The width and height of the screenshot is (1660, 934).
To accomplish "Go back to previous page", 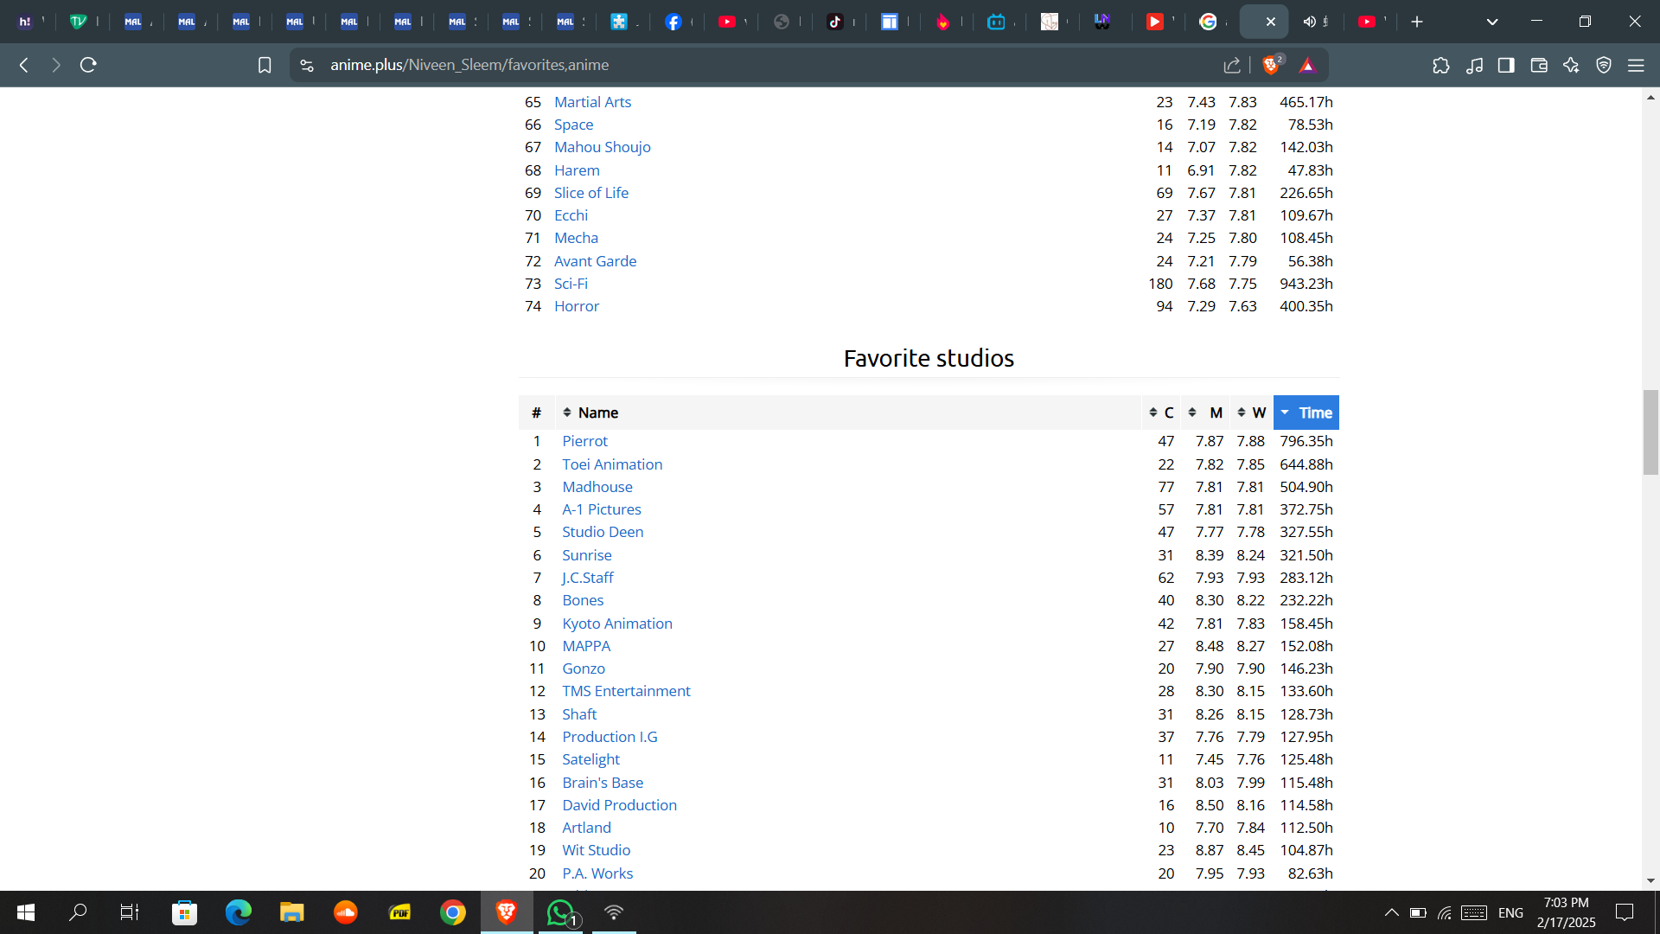I will [24, 65].
